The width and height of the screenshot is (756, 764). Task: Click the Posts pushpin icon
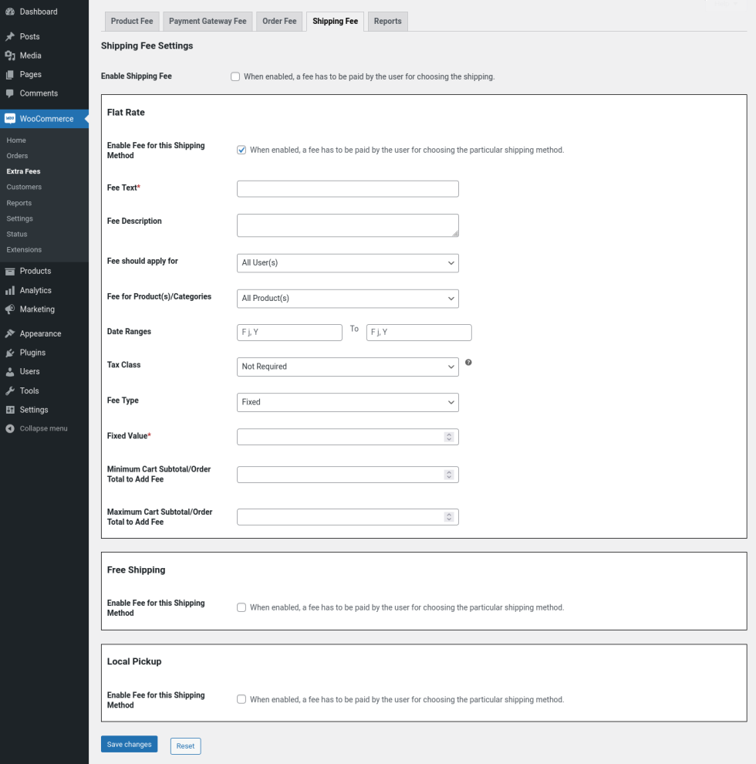click(x=10, y=36)
